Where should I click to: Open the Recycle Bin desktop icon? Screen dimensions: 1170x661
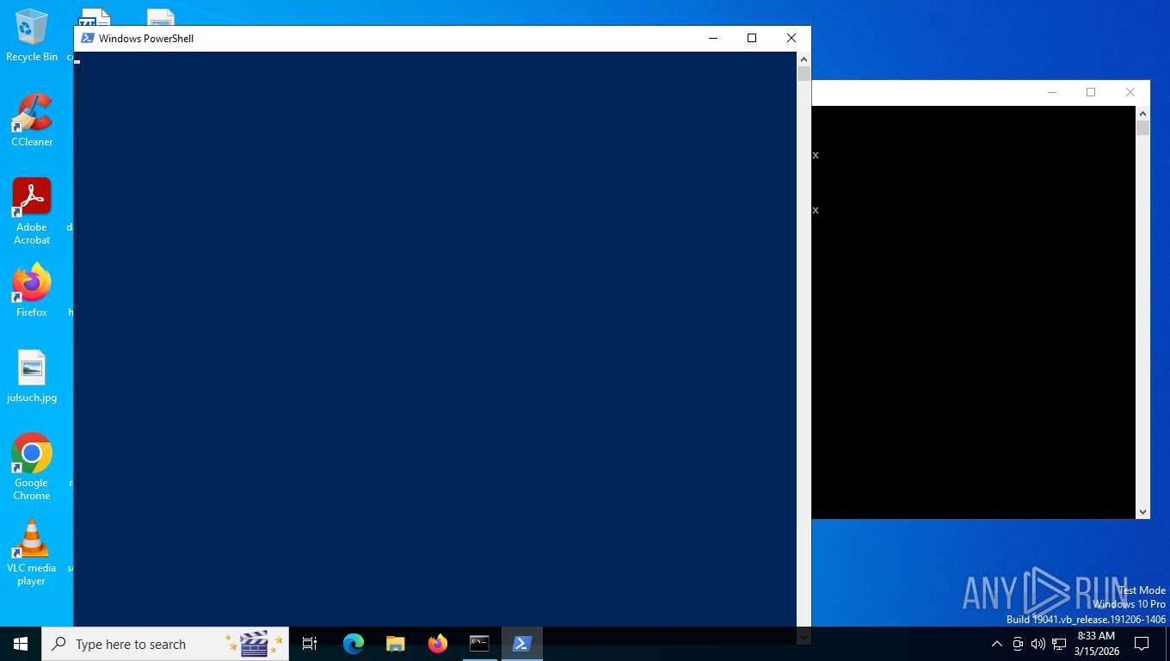click(32, 36)
